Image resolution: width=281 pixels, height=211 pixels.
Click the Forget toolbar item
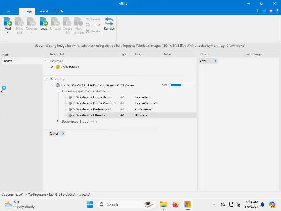[93, 25]
